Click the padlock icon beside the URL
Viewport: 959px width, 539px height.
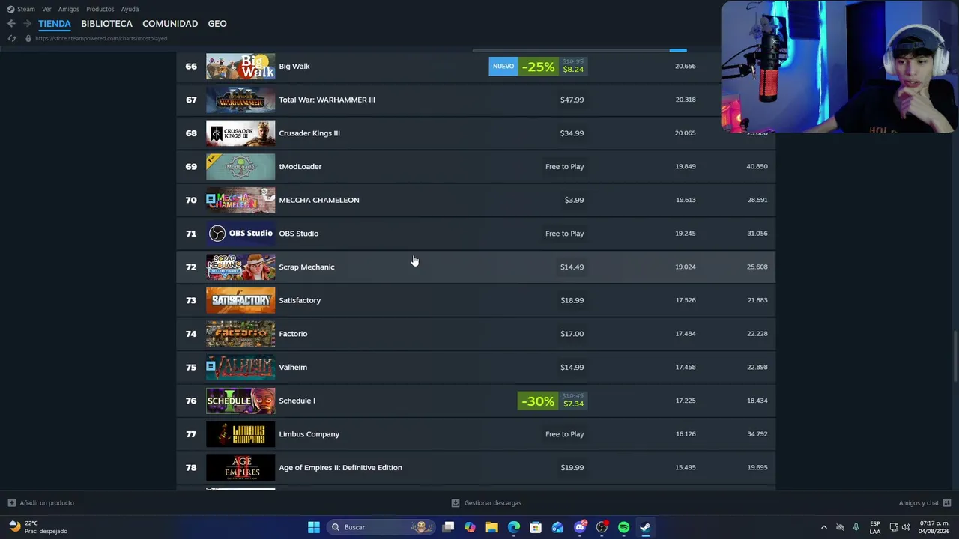pos(28,38)
